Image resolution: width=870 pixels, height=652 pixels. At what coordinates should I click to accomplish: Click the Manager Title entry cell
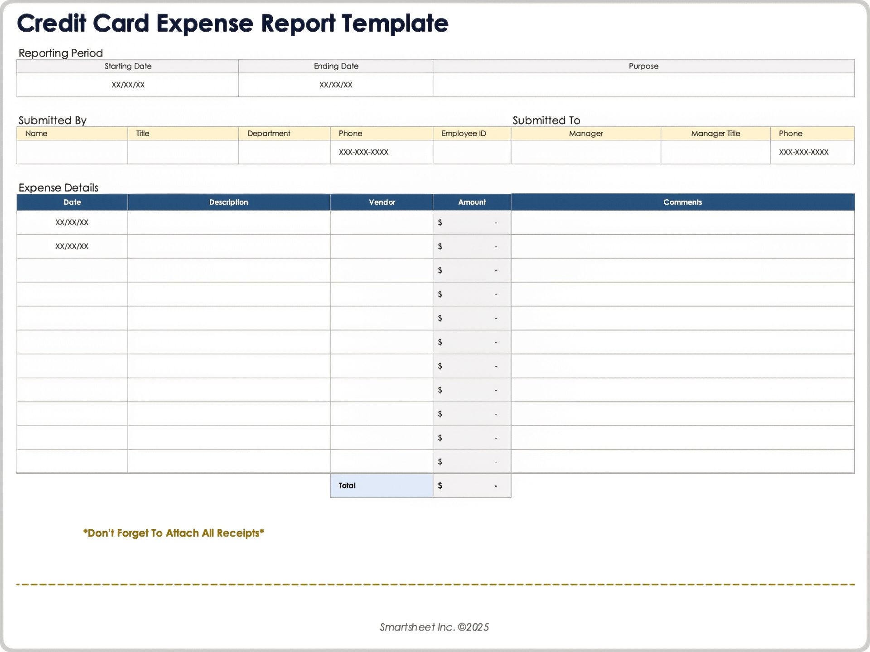coord(715,152)
